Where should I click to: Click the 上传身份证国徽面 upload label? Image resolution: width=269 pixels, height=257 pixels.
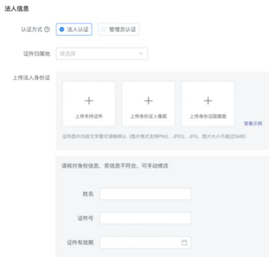click(208, 116)
